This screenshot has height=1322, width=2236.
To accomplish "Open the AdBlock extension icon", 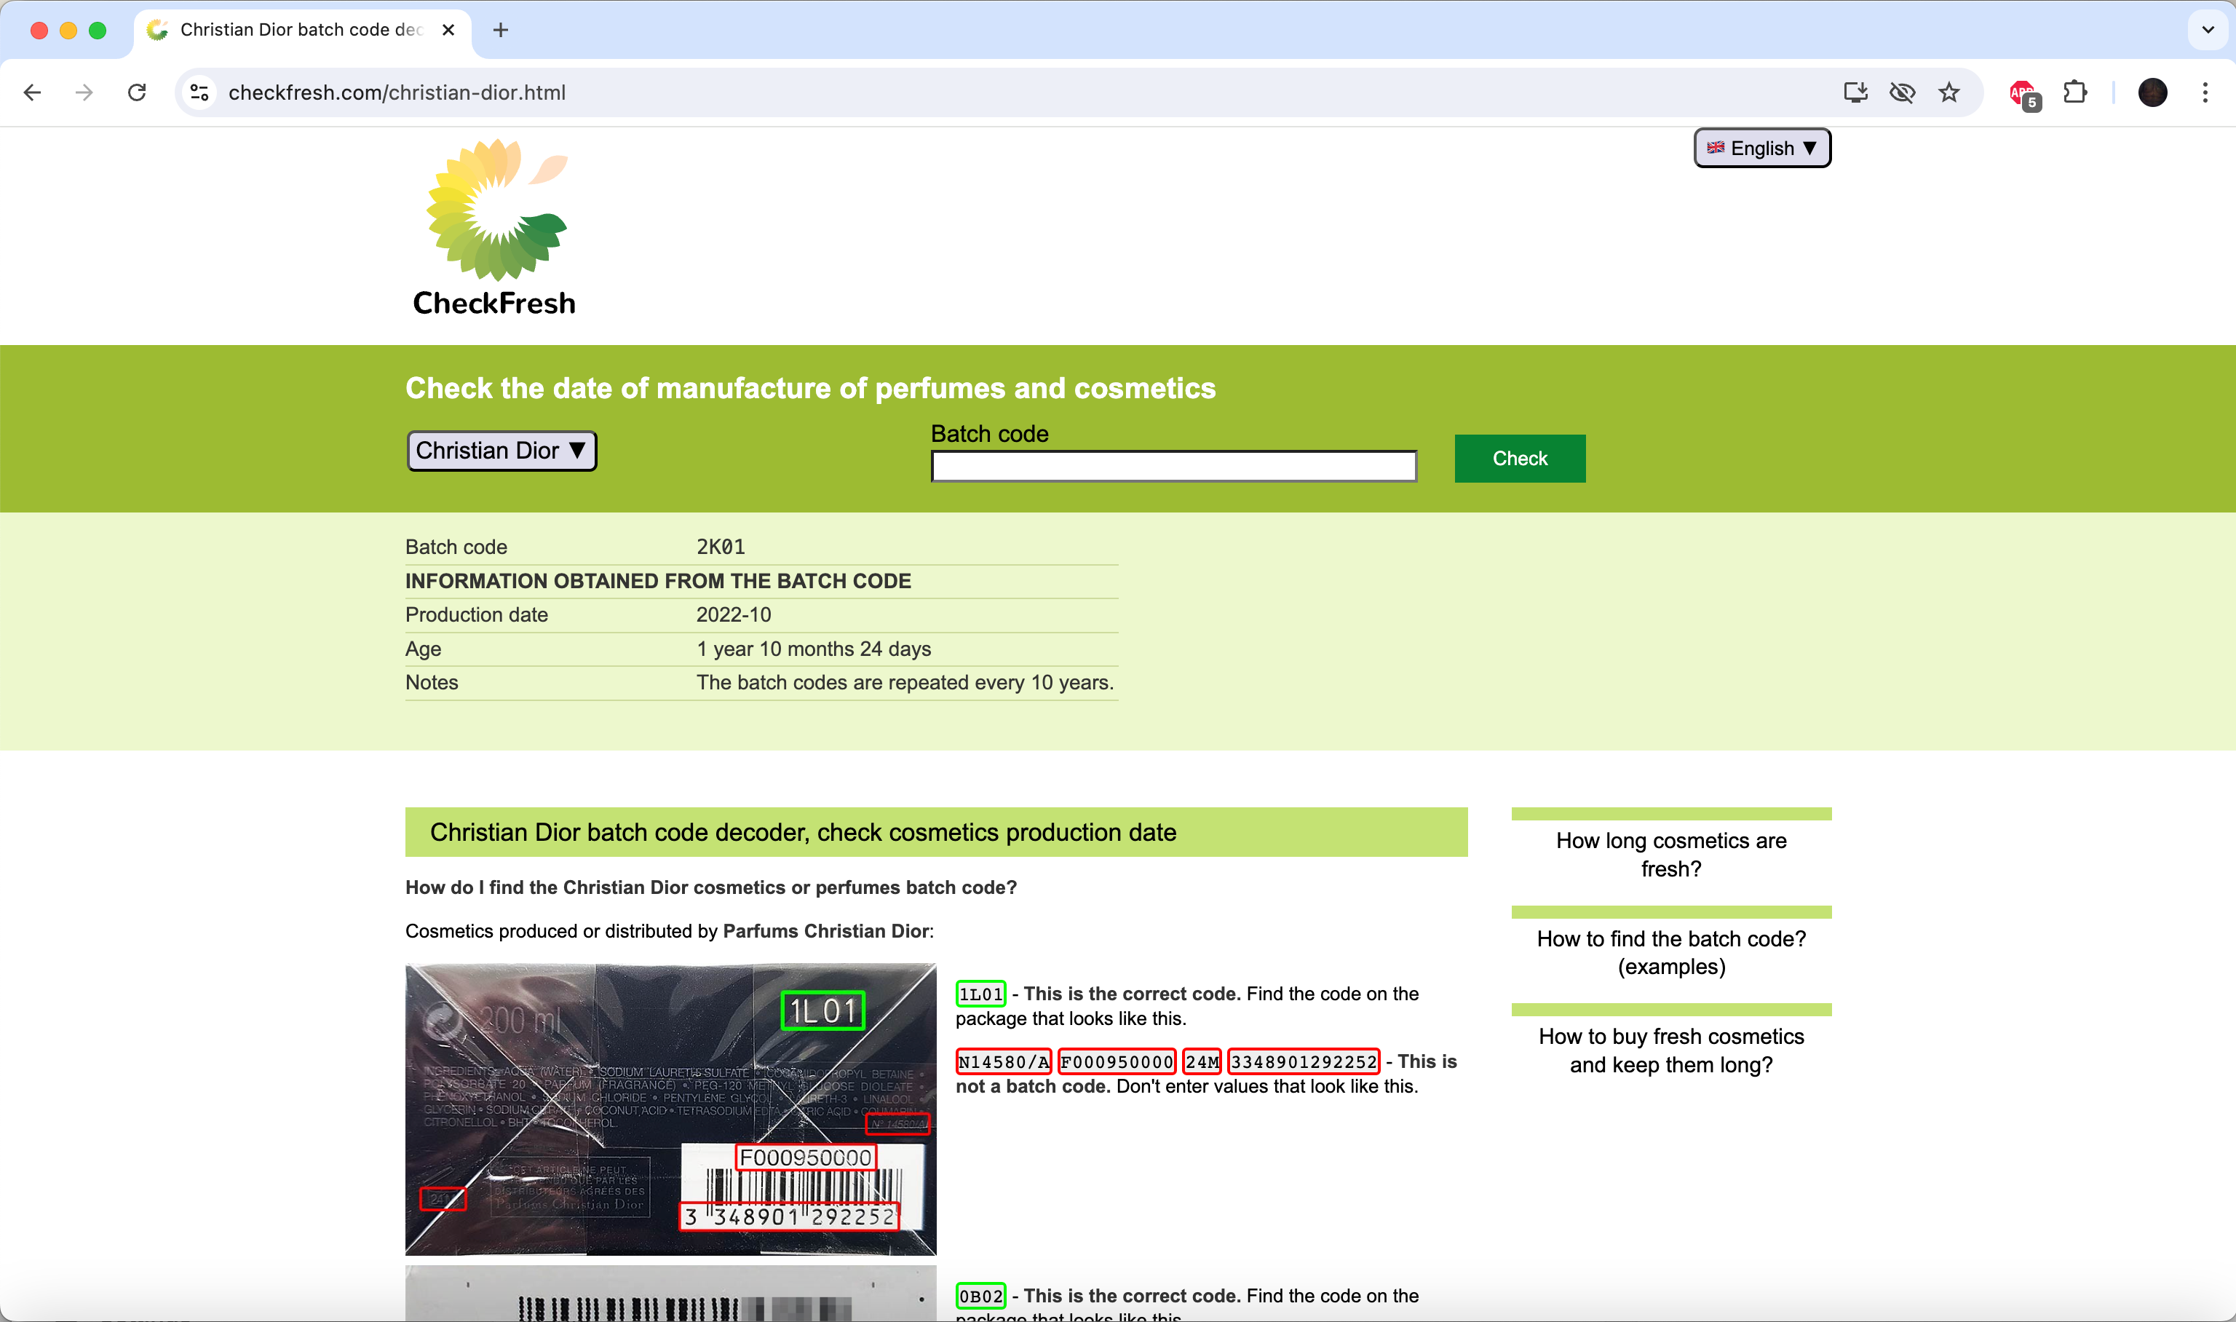I will click(x=2022, y=92).
